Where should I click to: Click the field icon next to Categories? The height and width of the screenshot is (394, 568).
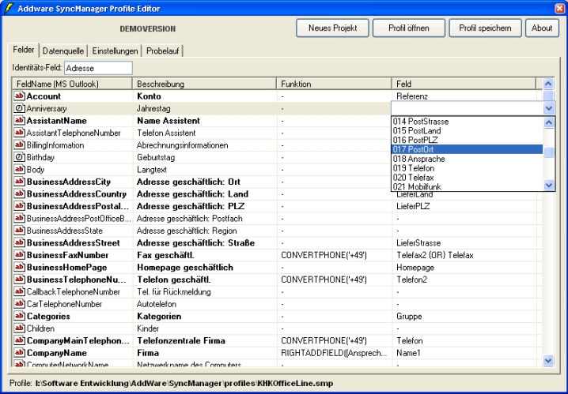click(x=20, y=317)
